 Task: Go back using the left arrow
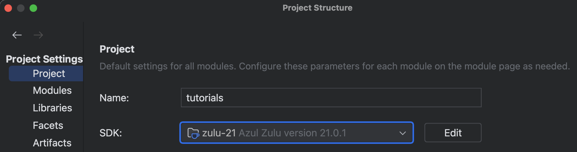(17, 35)
